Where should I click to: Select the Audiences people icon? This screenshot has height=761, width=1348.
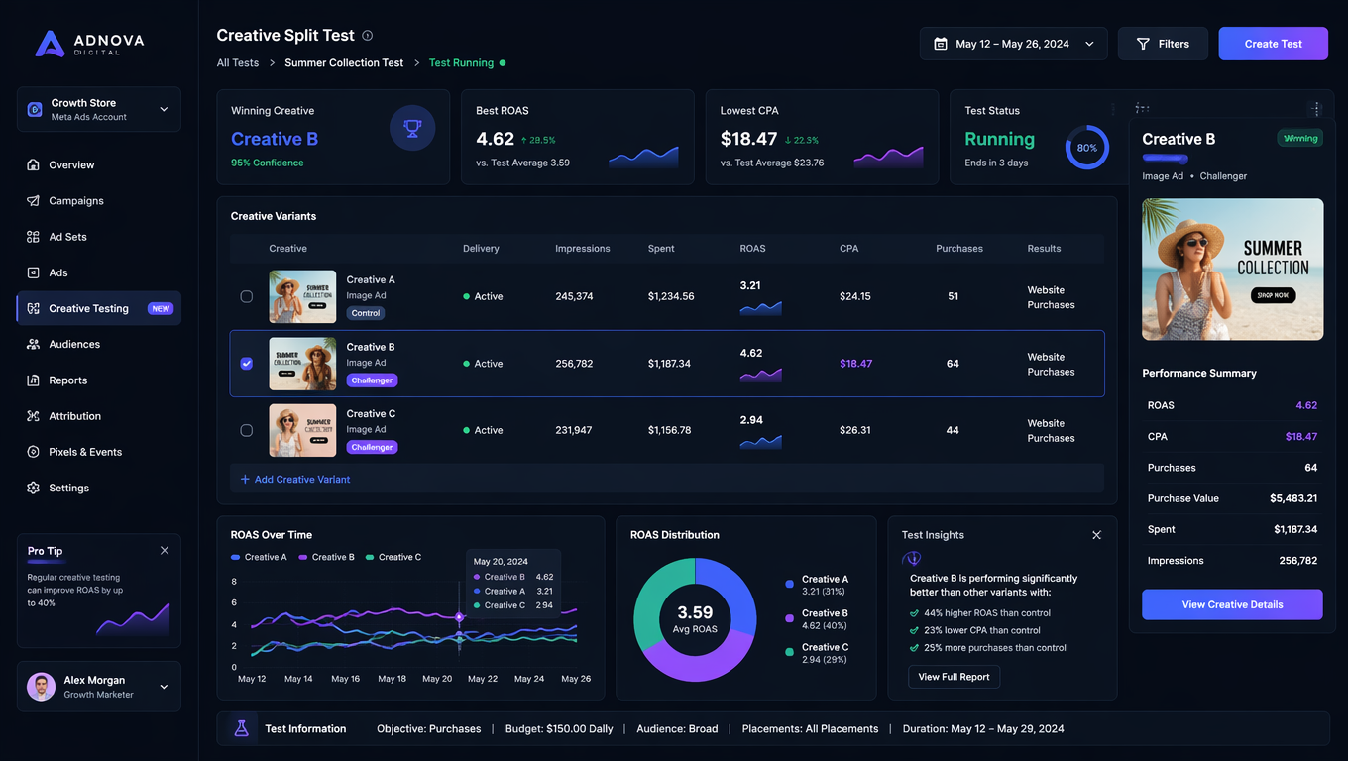point(33,344)
